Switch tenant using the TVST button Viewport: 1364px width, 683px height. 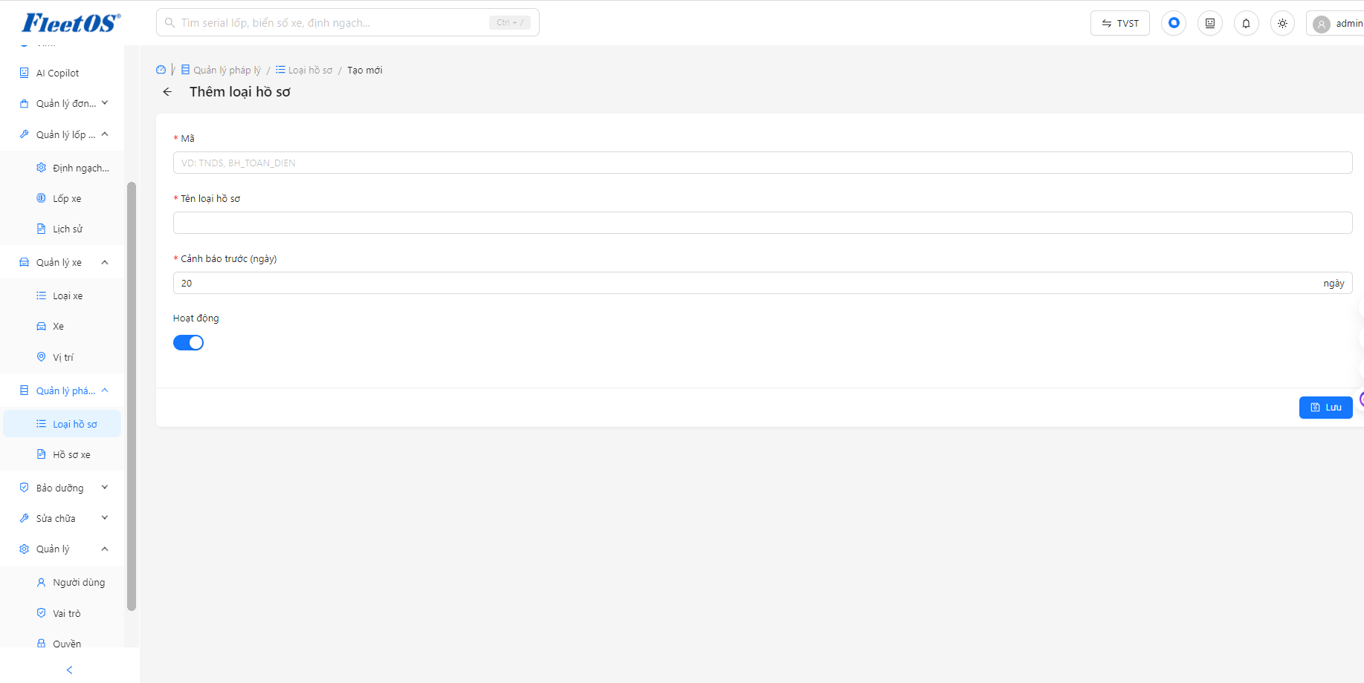1120,23
